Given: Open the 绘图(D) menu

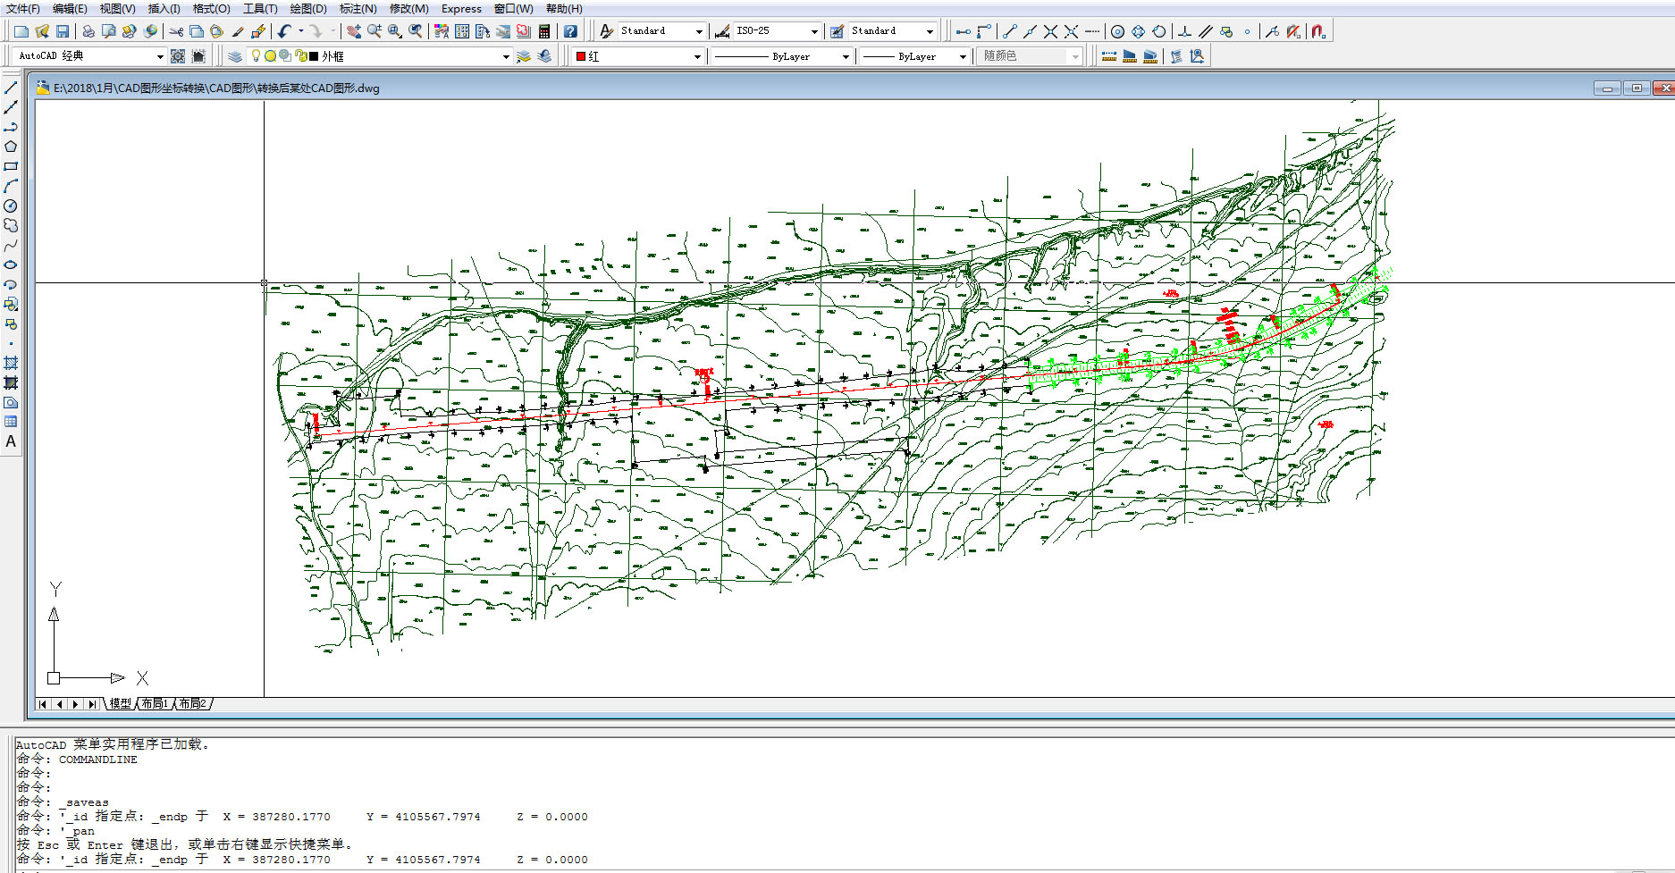Looking at the screenshot, I should point(308,8).
